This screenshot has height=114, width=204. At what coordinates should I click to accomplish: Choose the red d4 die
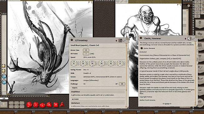pyautogui.click(x=62, y=104)
